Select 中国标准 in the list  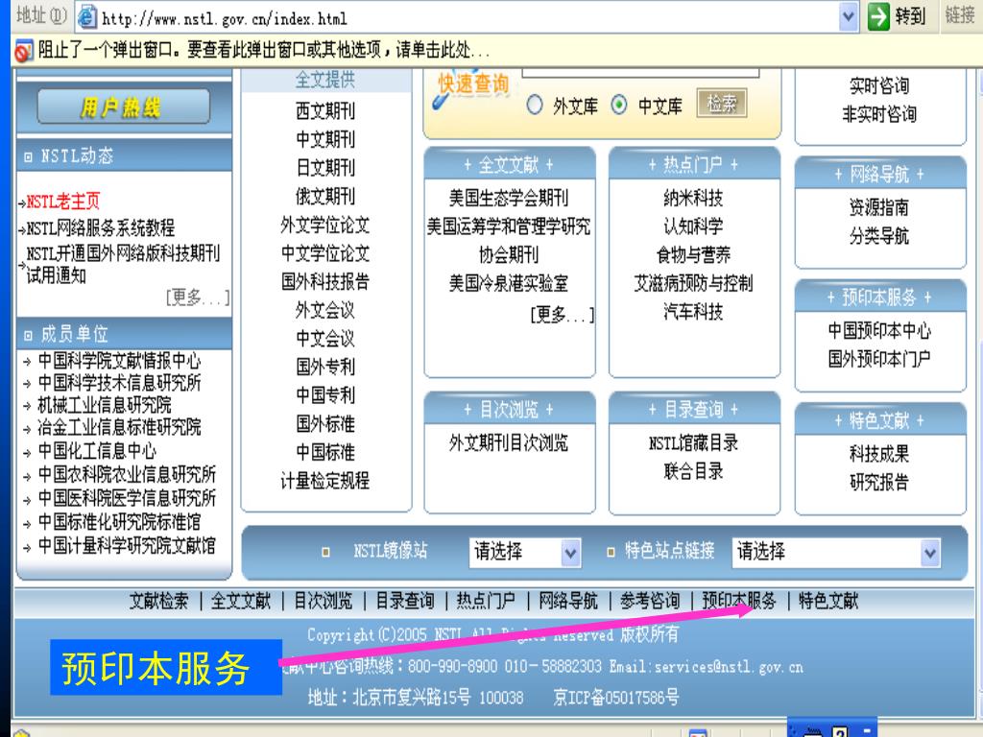(325, 452)
